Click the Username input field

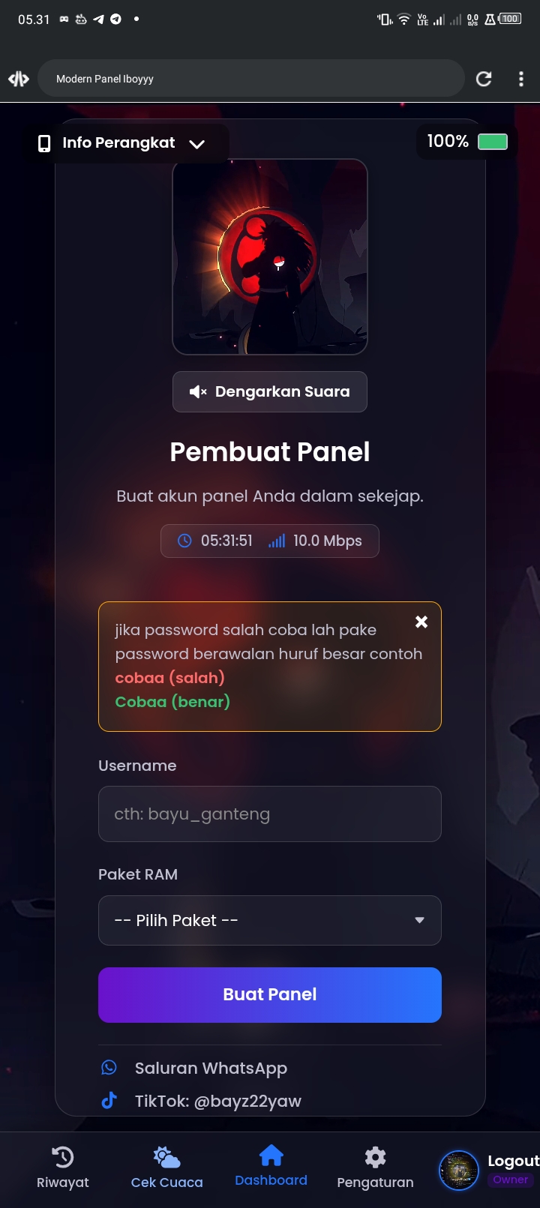point(270,814)
